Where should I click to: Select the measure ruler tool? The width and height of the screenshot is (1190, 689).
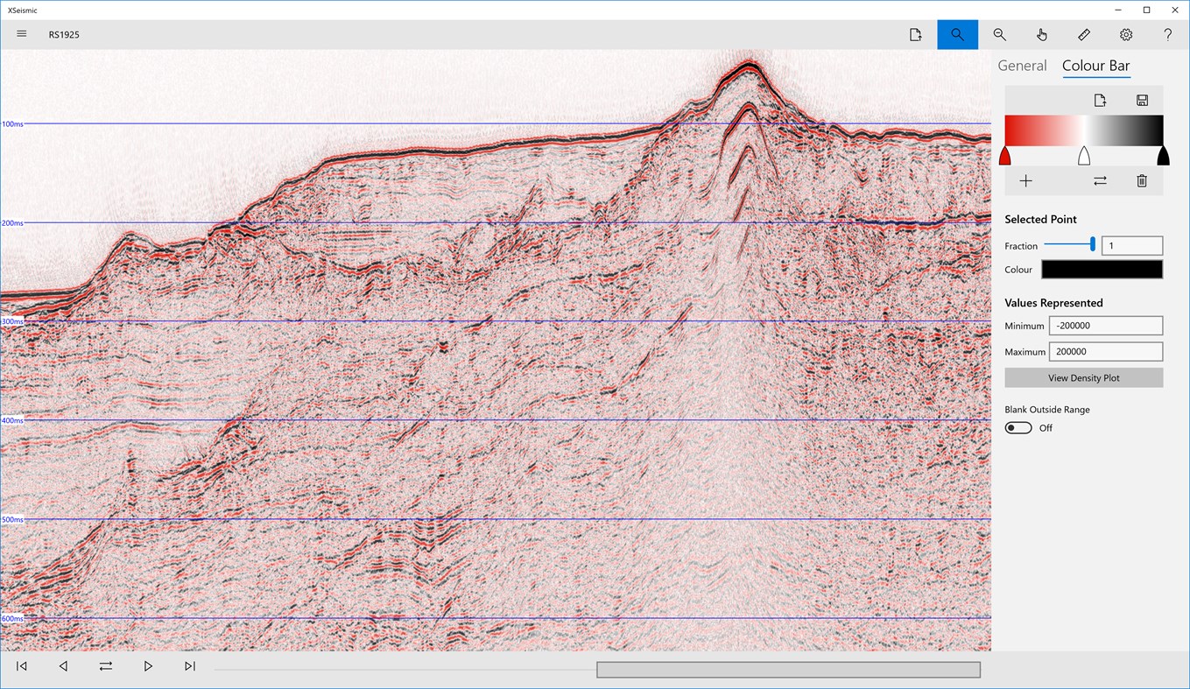click(x=1083, y=34)
